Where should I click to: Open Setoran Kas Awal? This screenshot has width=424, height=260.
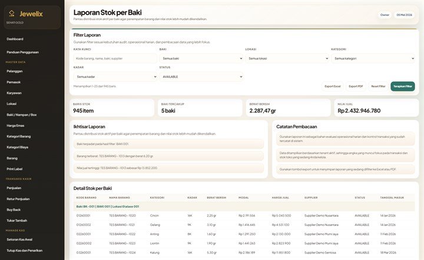point(19,239)
